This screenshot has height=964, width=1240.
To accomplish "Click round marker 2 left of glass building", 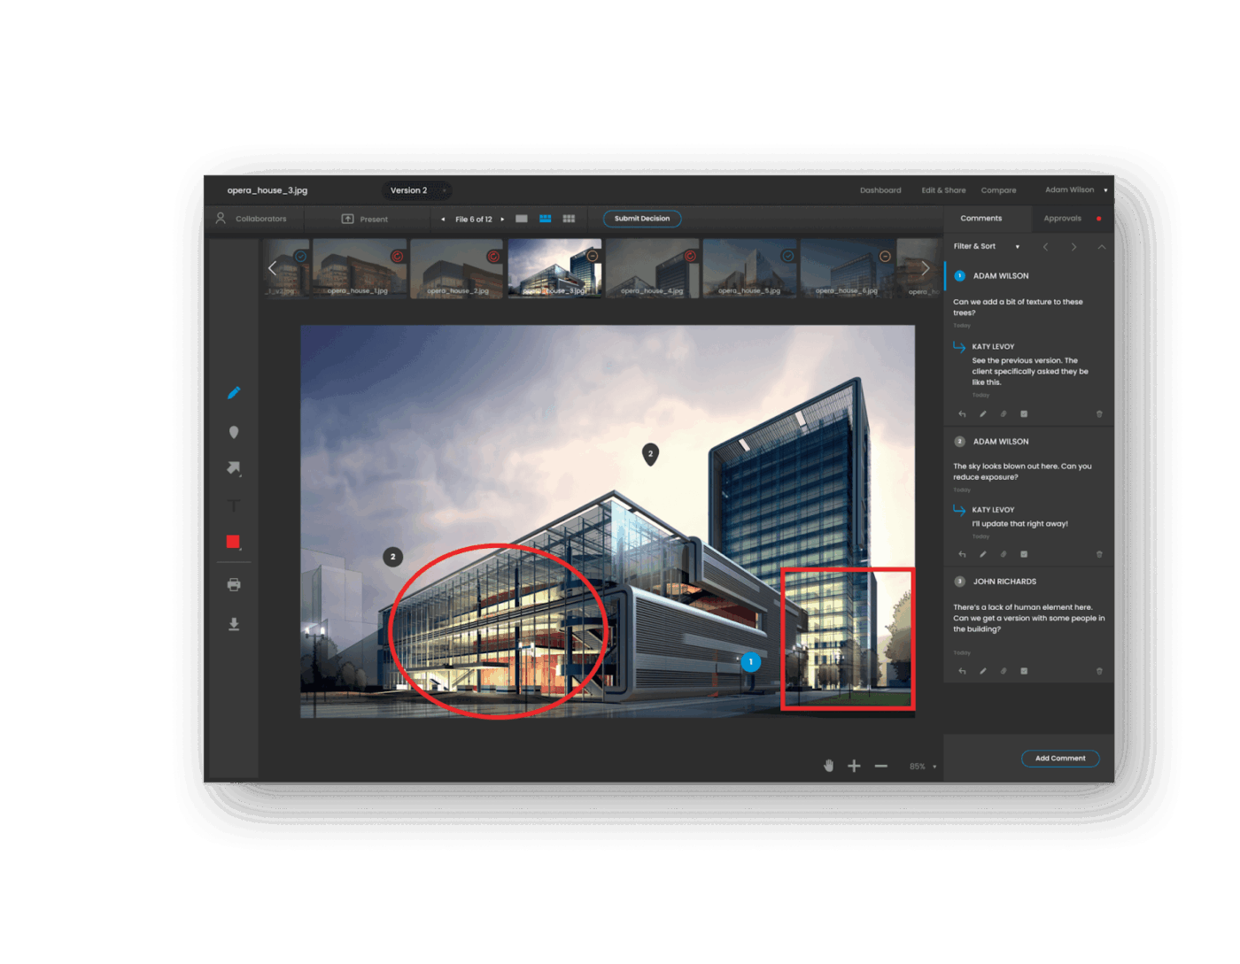I will click(x=392, y=557).
